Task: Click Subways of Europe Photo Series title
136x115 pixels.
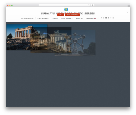Action: pyautogui.click(x=68, y=14)
